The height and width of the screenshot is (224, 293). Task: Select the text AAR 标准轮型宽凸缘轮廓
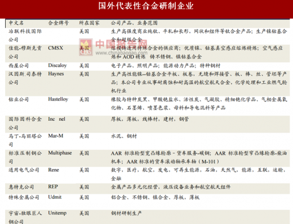(141, 153)
